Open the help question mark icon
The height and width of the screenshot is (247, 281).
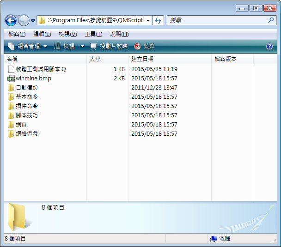[269, 46]
